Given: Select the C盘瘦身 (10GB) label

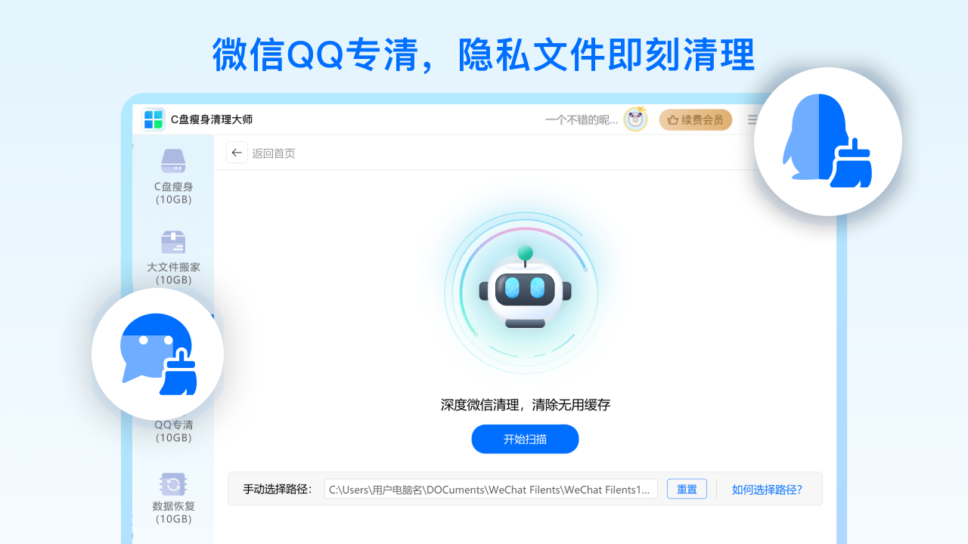Looking at the screenshot, I should [x=173, y=193].
